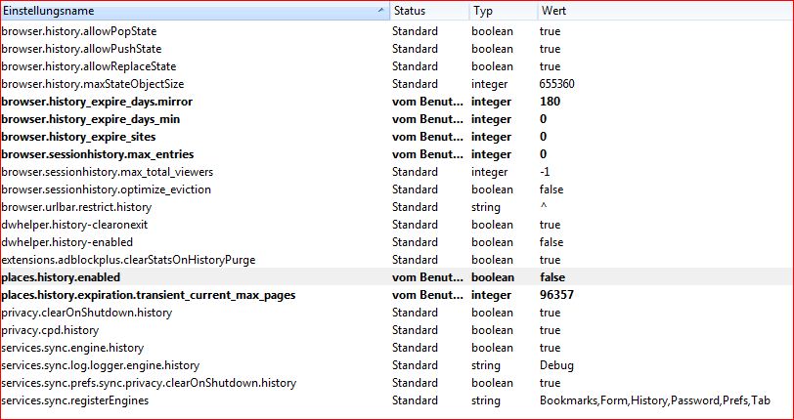The width and height of the screenshot is (794, 420).
Task: Select browser.sessionhistory.max_entries preference
Action: coord(97,154)
